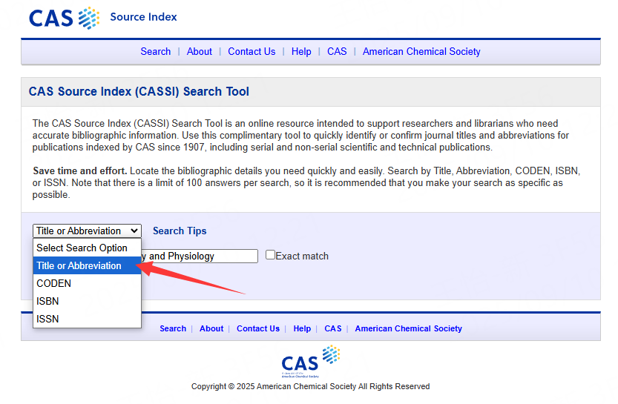
Task: Select the CODEN option in the dropdown list
Action: (x=87, y=283)
